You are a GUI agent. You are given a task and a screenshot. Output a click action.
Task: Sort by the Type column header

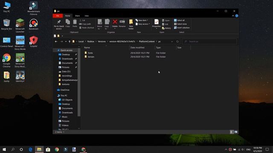(166, 48)
